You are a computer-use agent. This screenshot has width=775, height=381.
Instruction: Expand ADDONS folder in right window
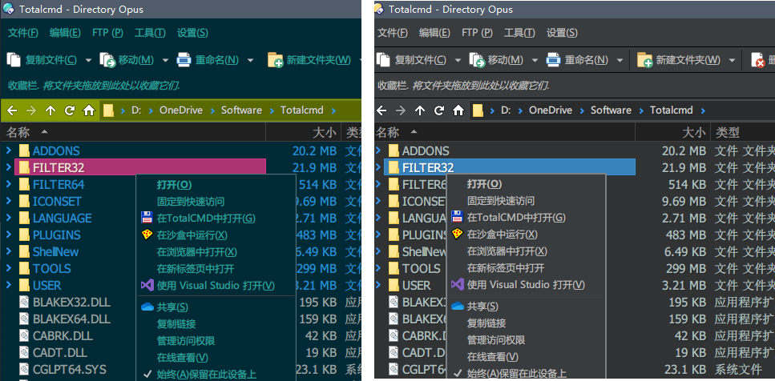point(378,150)
